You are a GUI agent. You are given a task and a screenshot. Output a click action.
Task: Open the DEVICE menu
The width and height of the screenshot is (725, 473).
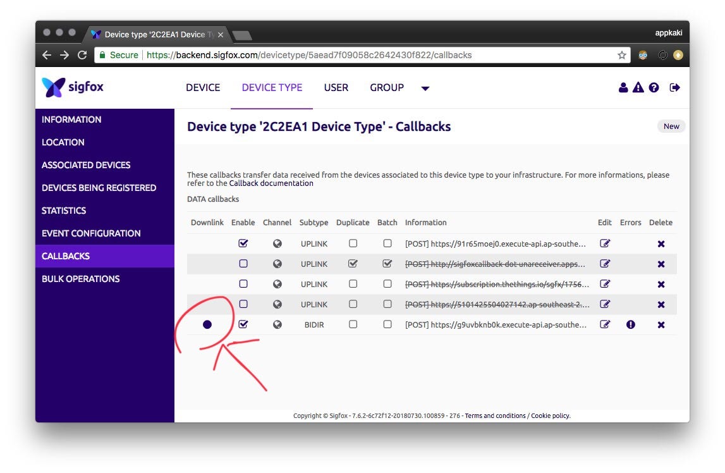point(203,87)
